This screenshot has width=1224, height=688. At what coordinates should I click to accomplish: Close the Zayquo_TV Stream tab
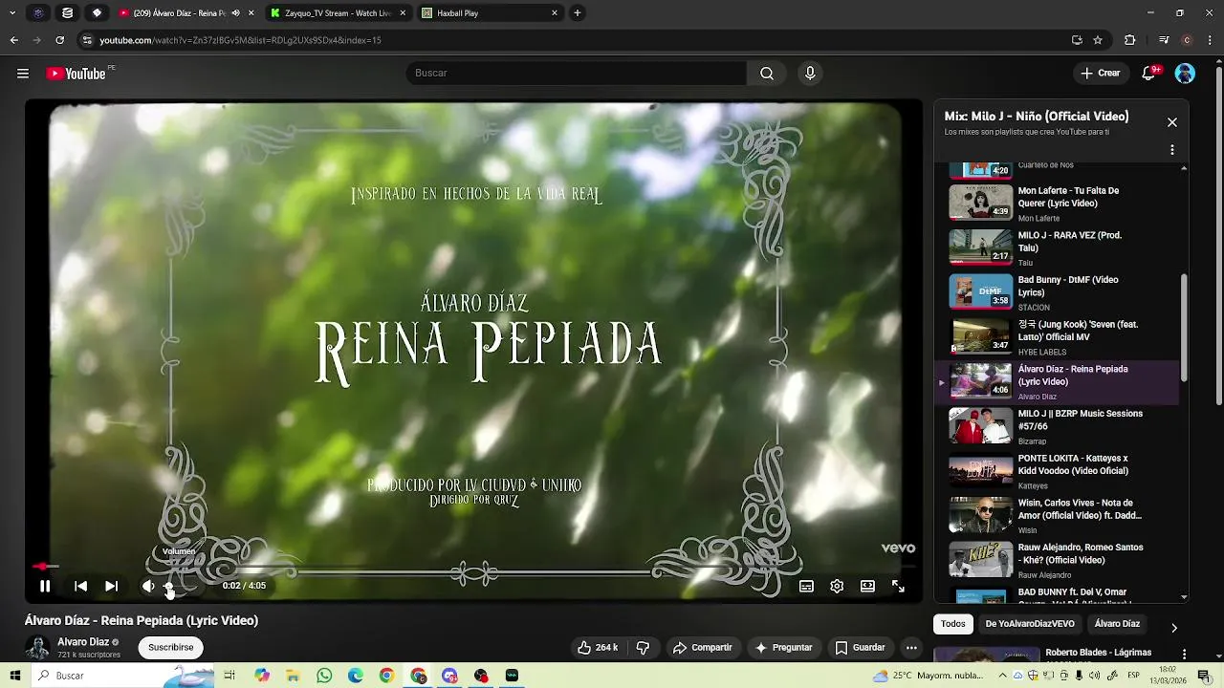pyautogui.click(x=403, y=13)
